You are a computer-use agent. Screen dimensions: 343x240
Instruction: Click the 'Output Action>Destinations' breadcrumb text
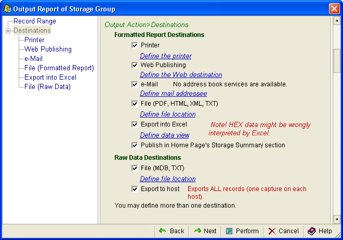tap(147, 25)
